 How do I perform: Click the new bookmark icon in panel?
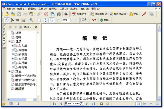[20, 27]
